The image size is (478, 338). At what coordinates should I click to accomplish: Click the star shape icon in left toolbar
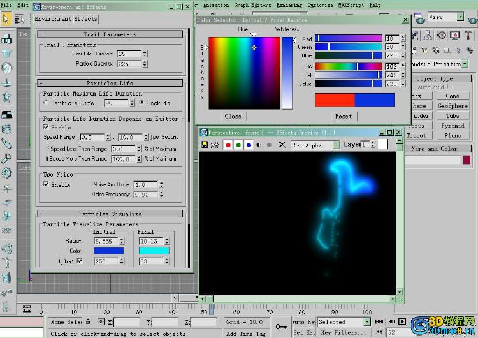pyautogui.click(x=7, y=97)
